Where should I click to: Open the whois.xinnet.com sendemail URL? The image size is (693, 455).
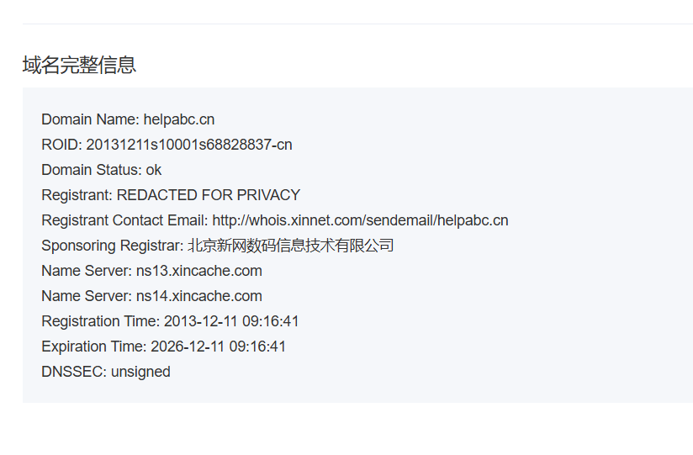(360, 220)
